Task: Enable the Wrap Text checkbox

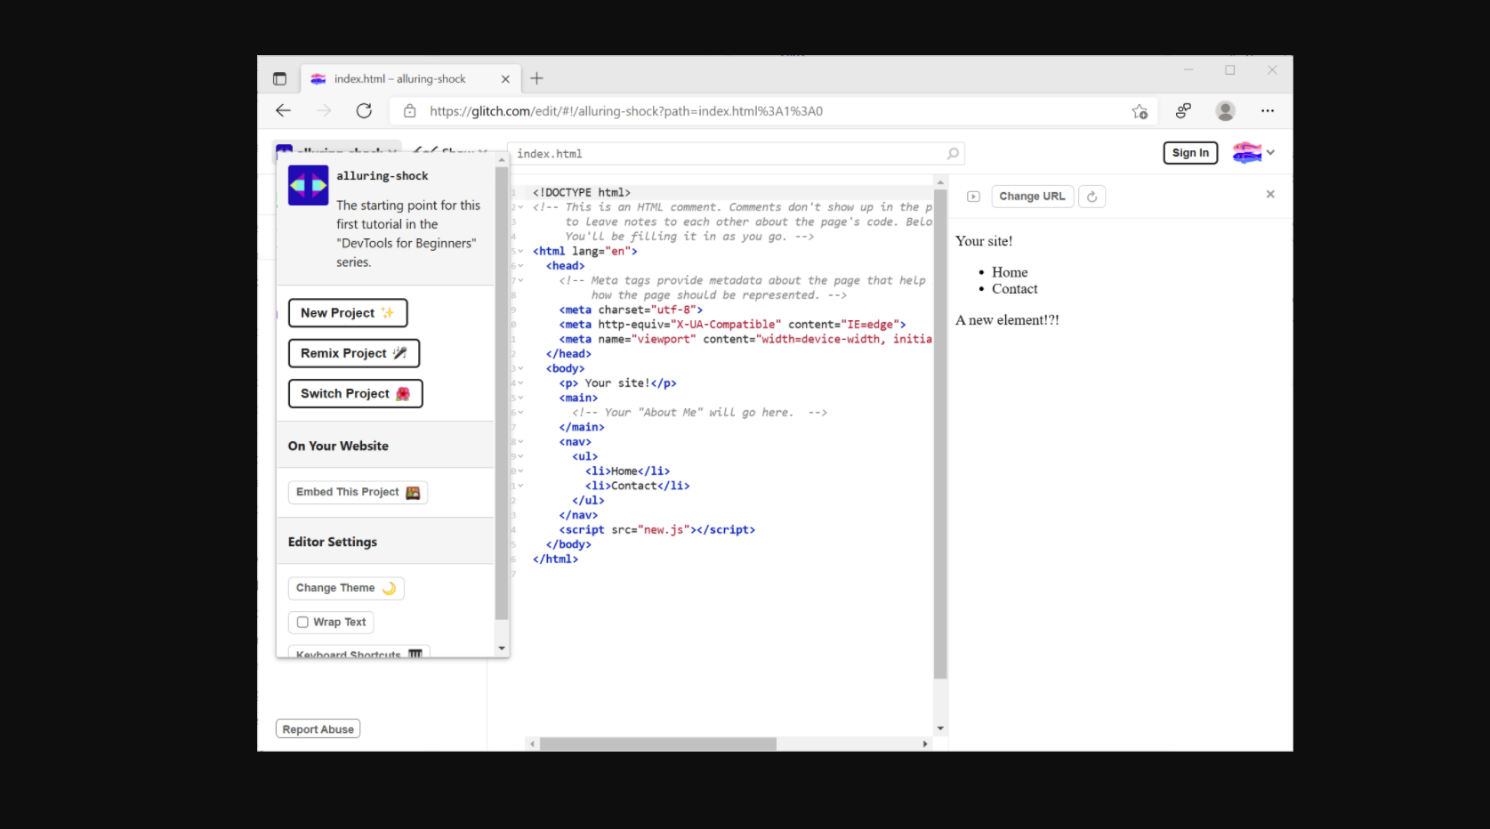Action: [x=303, y=622]
